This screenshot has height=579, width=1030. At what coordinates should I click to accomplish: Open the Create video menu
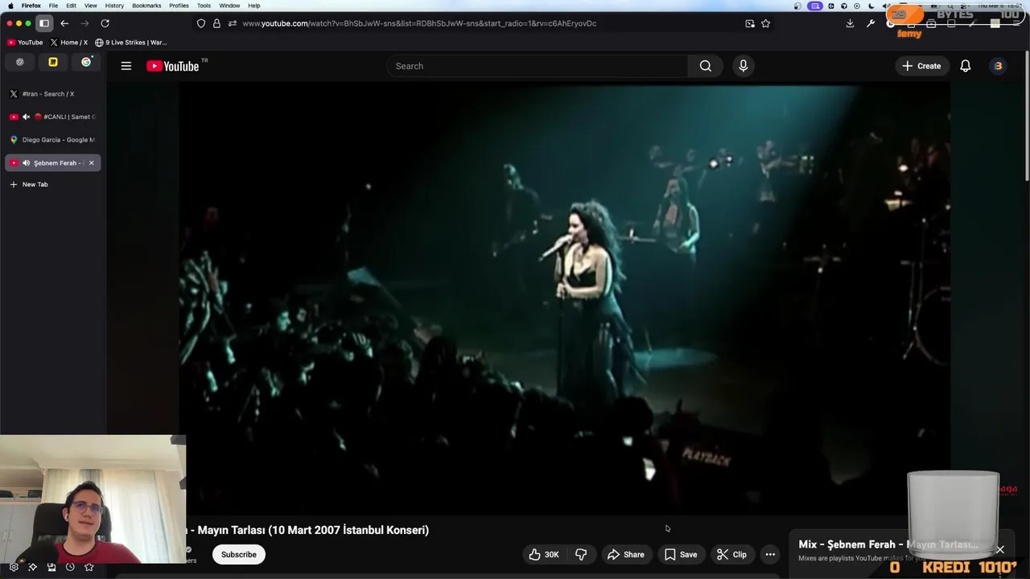coord(921,66)
